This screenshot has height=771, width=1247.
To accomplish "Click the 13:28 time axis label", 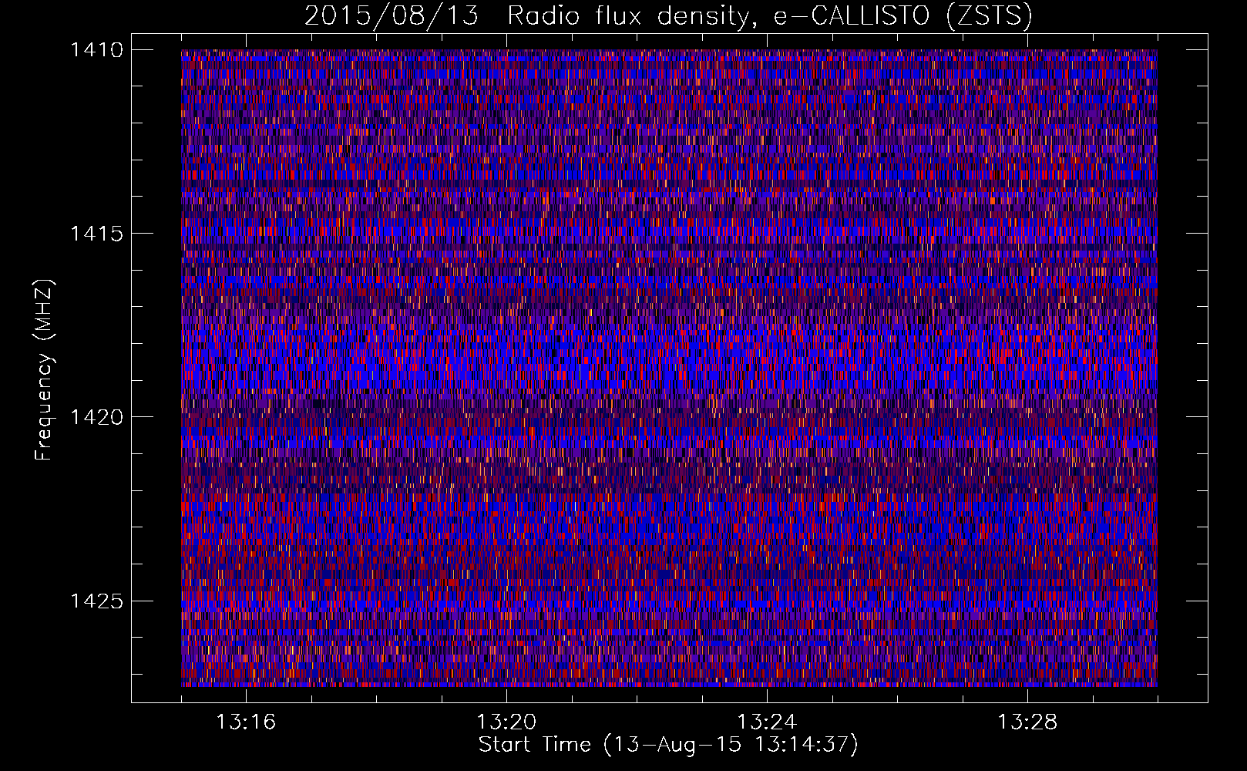I will click(x=1027, y=722).
